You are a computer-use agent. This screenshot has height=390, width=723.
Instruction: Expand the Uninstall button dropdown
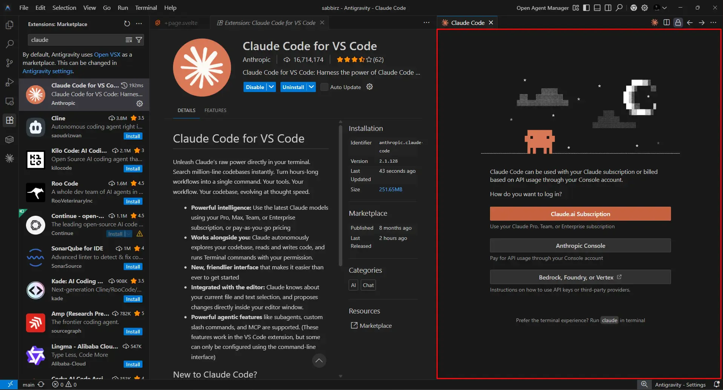311,87
